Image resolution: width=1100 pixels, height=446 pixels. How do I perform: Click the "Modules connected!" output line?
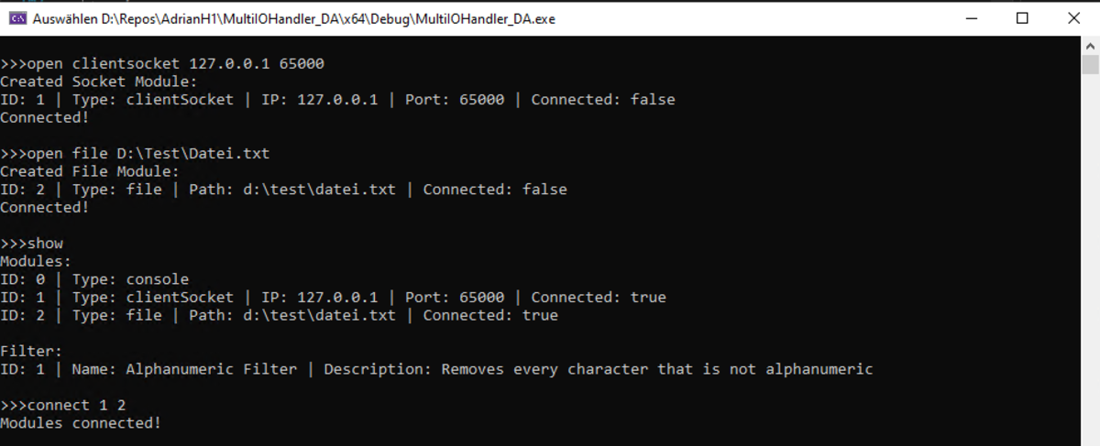point(81,423)
